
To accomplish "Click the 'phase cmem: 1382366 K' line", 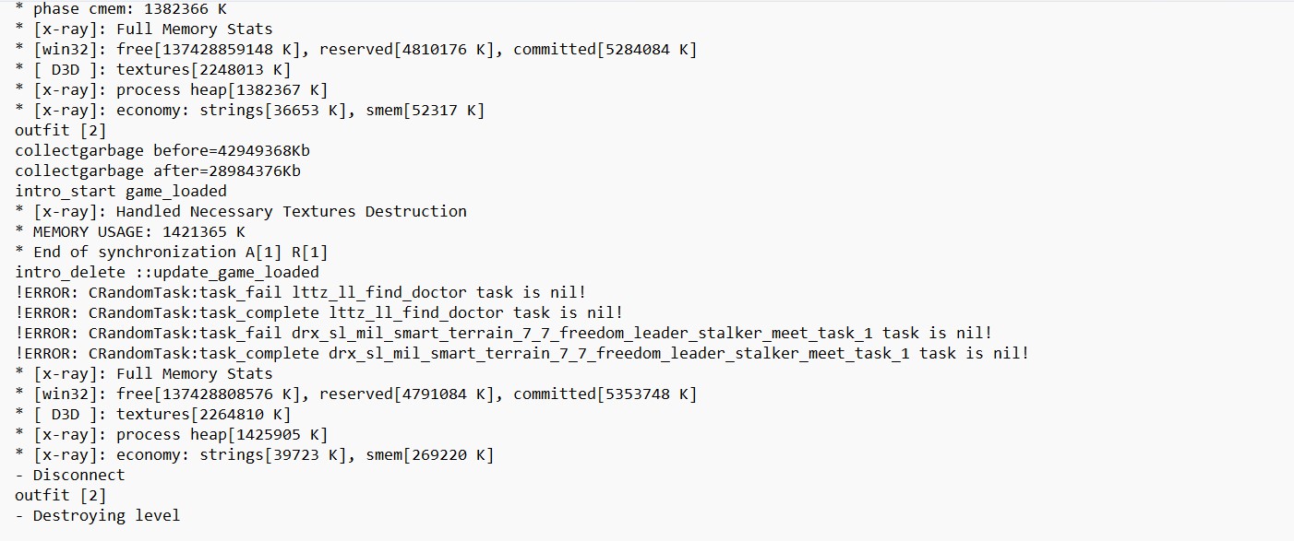I will (x=121, y=9).
